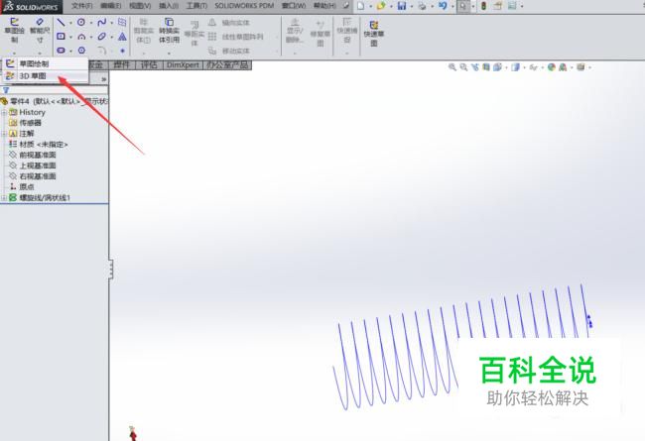
Task: Select the Arc sketch tool
Action: 81,37
